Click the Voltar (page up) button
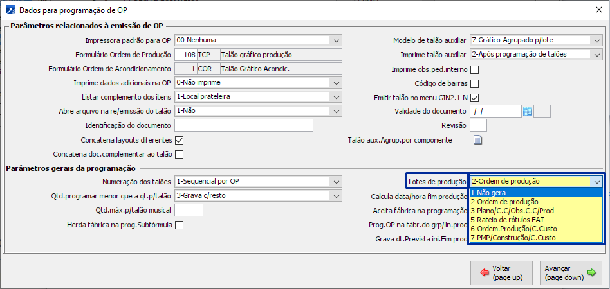The width and height of the screenshot is (610, 289). [x=501, y=273]
